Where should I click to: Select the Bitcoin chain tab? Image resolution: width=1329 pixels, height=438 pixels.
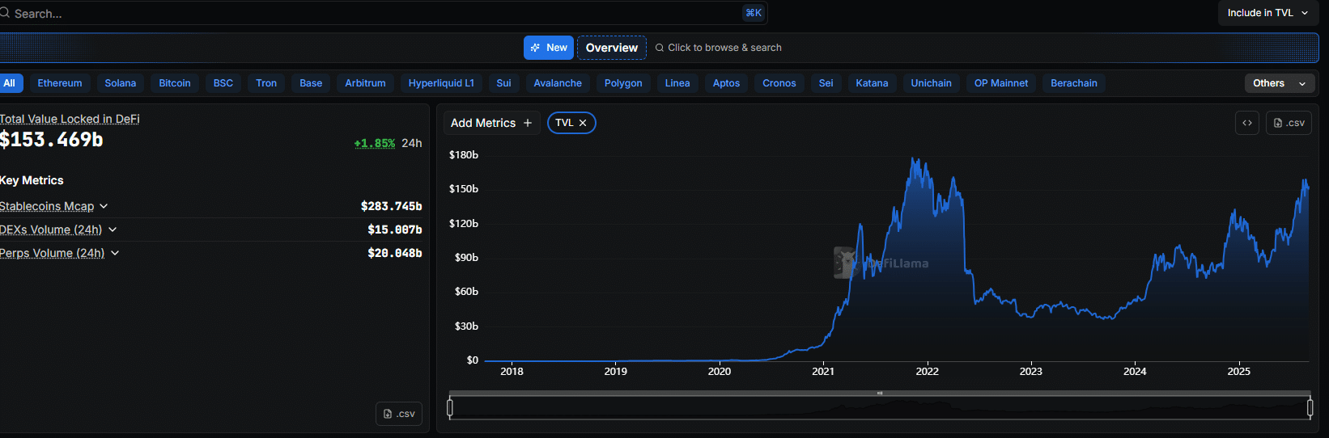[175, 83]
